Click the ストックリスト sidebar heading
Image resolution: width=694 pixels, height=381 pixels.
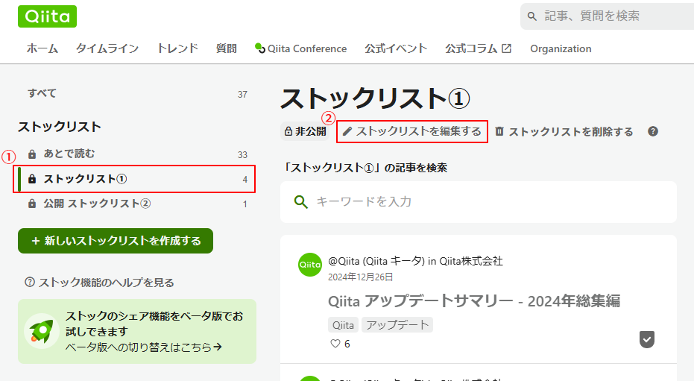pos(60,127)
